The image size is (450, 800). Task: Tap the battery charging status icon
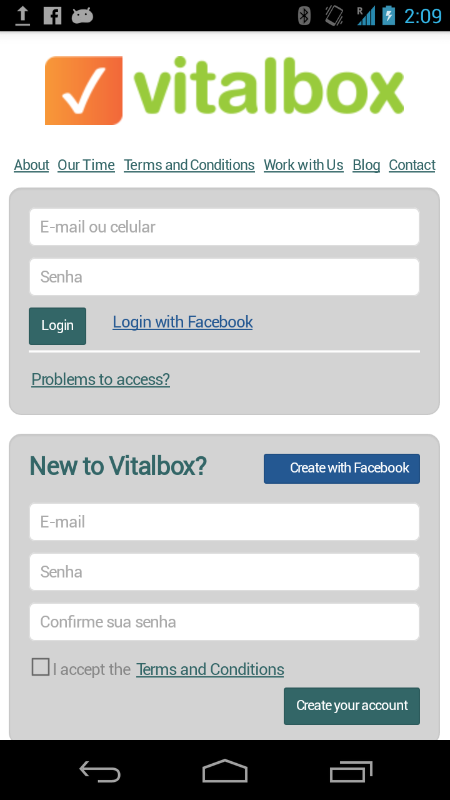pyautogui.click(x=389, y=16)
